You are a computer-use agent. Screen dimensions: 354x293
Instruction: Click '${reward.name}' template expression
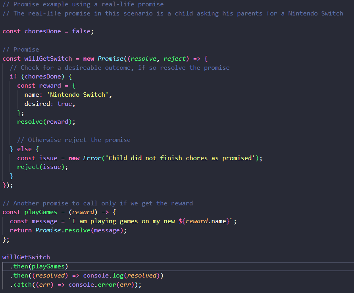coord(204,221)
